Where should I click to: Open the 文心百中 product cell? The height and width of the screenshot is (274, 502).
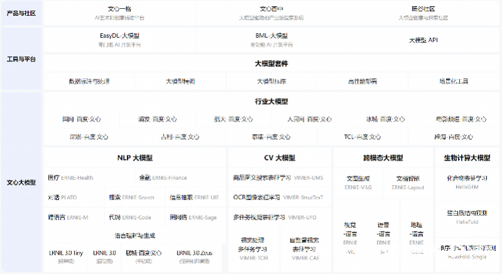(272, 13)
